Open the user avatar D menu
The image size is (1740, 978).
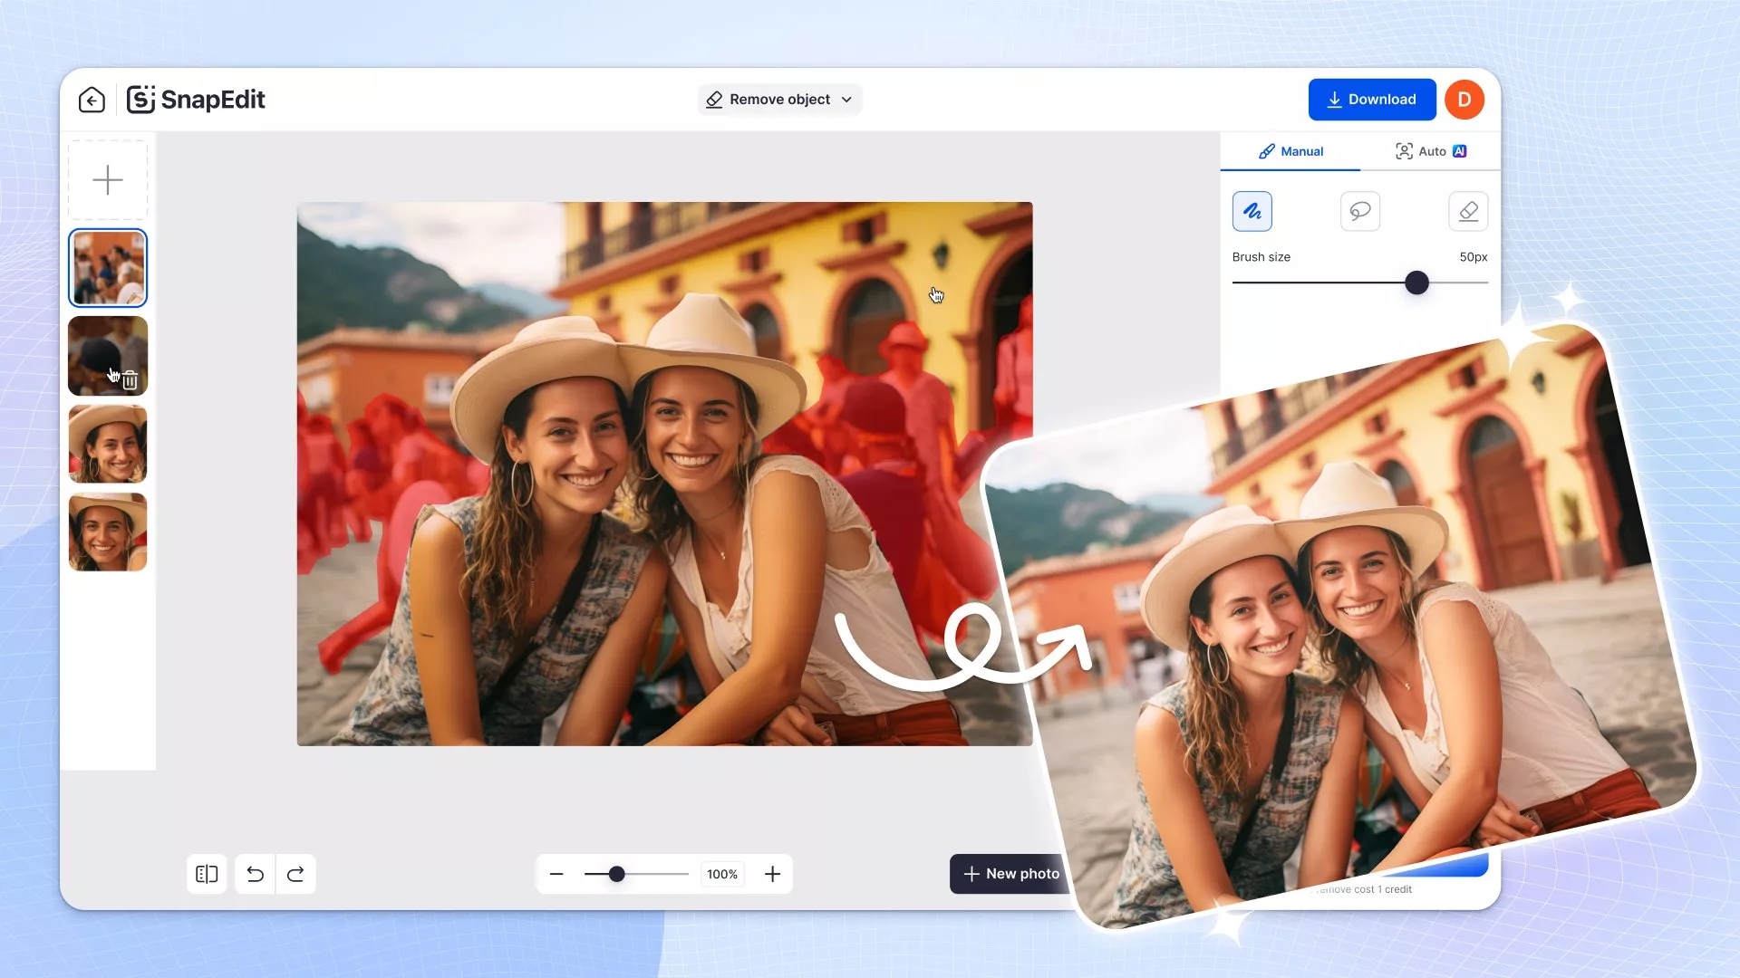(x=1464, y=100)
